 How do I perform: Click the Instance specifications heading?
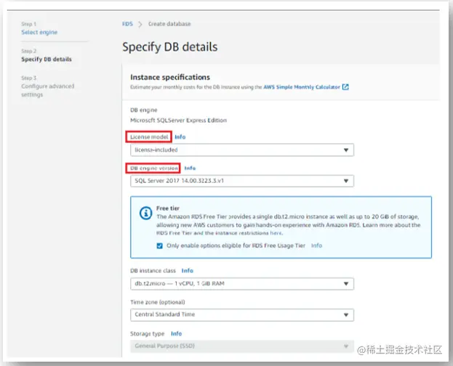coord(170,77)
